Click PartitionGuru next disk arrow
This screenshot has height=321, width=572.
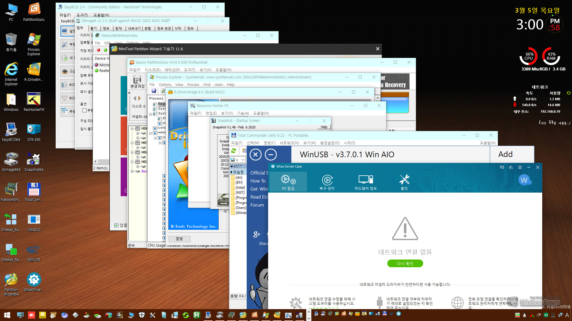coord(139,98)
